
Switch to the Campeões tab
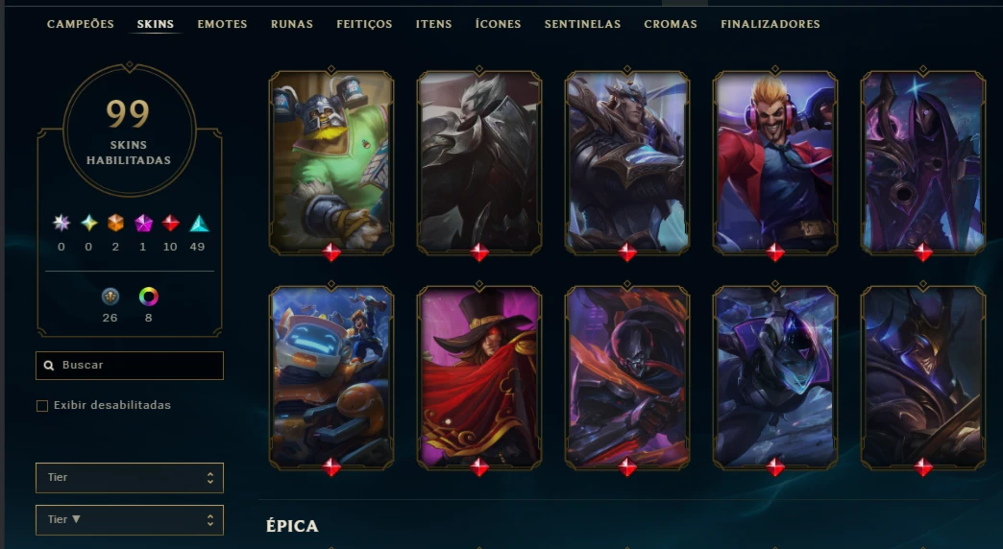click(x=81, y=24)
